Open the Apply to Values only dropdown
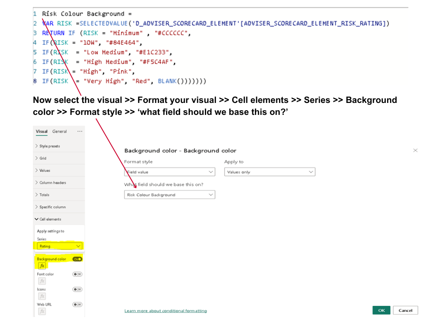 pyautogui.click(x=269, y=172)
